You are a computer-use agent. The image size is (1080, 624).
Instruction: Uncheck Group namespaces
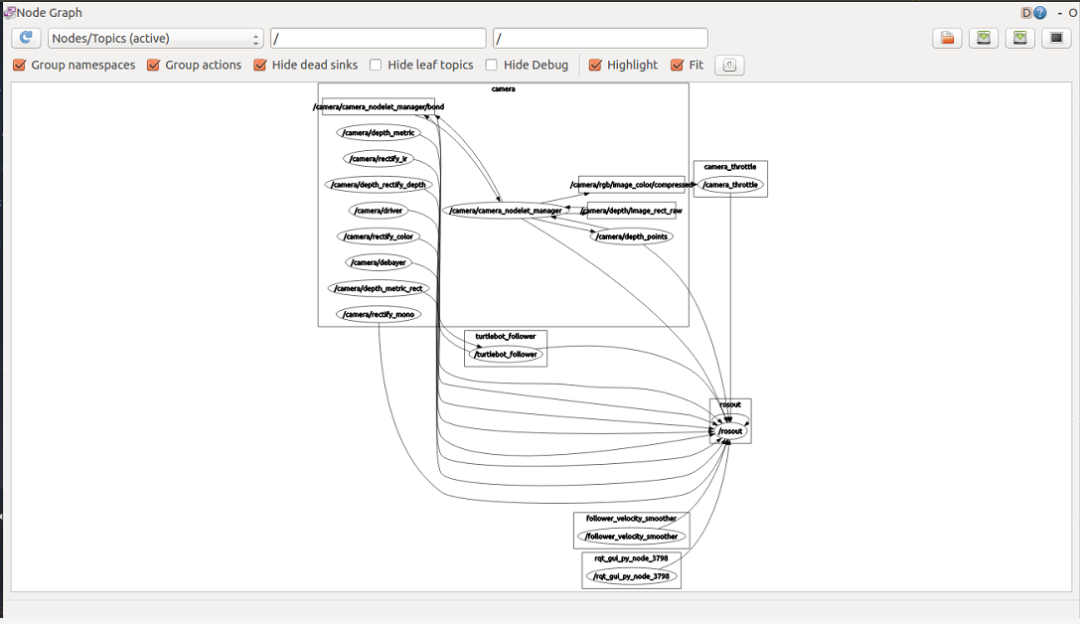coord(19,65)
